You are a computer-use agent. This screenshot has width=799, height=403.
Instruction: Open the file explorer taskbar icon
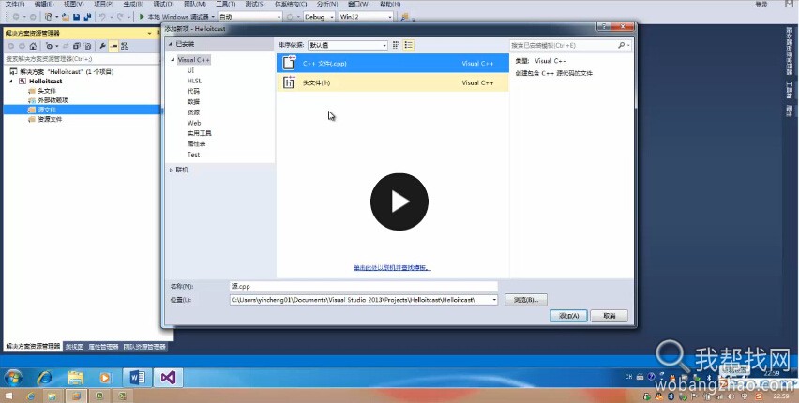[x=75, y=378]
